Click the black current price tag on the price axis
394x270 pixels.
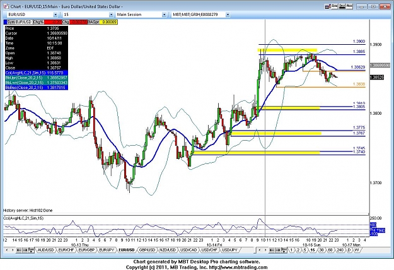click(377, 78)
